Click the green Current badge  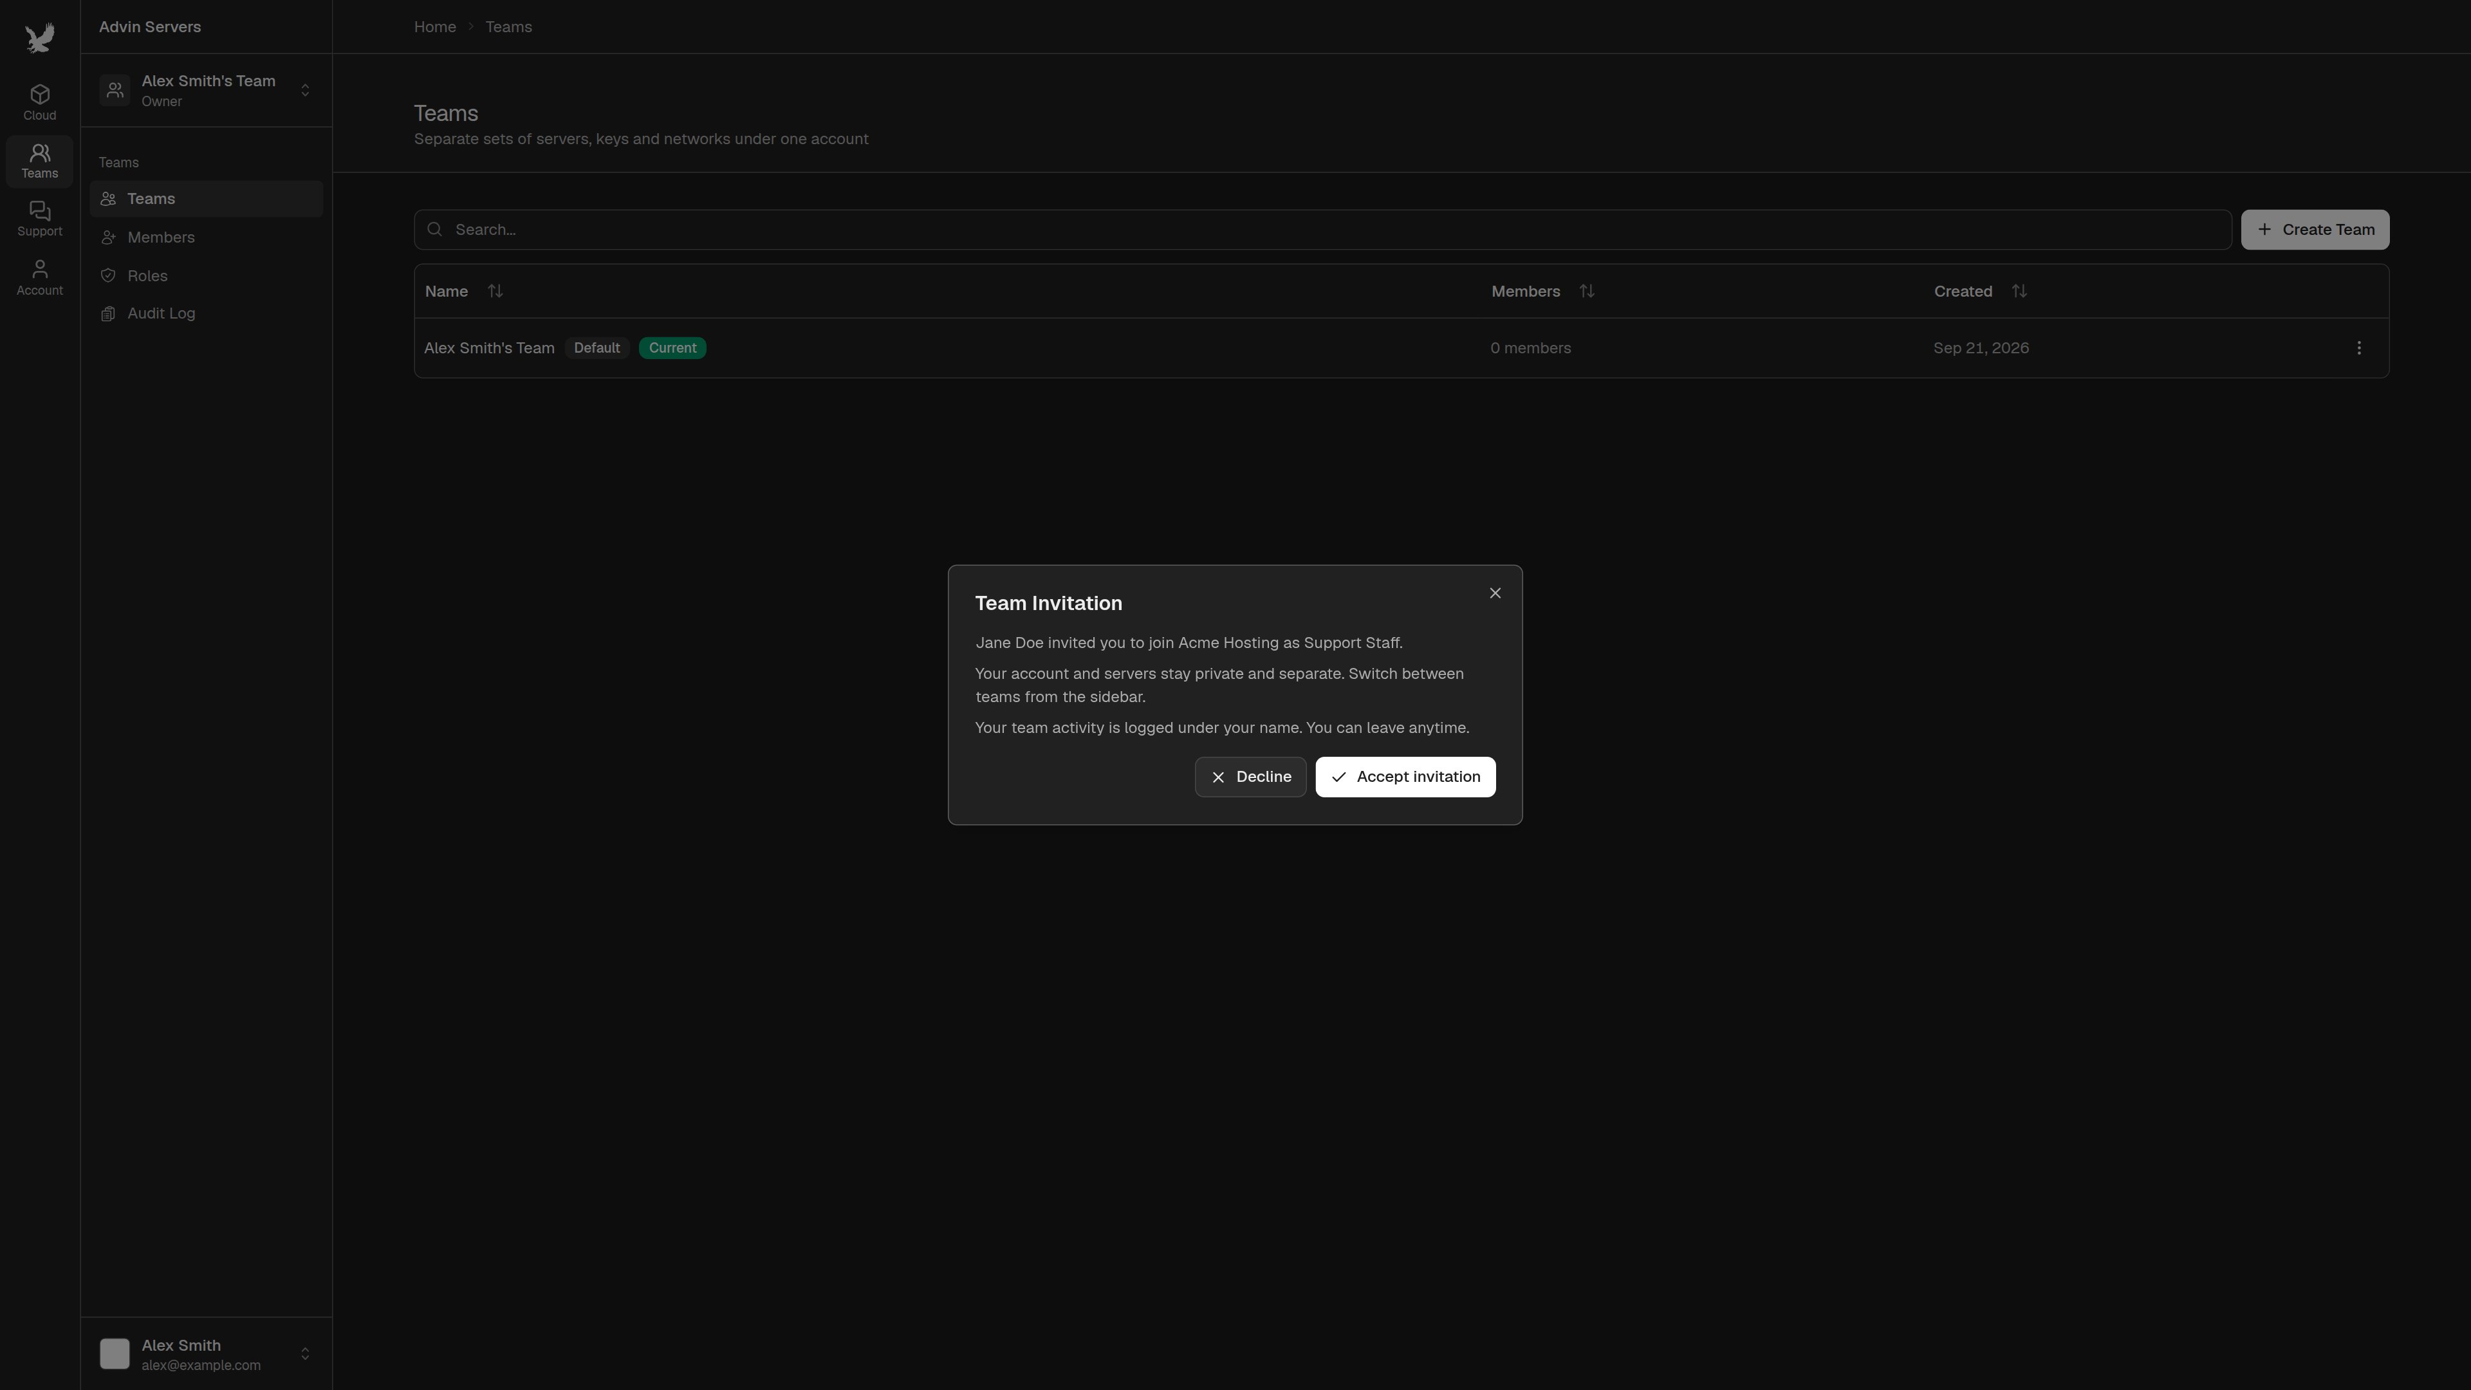(x=672, y=348)
